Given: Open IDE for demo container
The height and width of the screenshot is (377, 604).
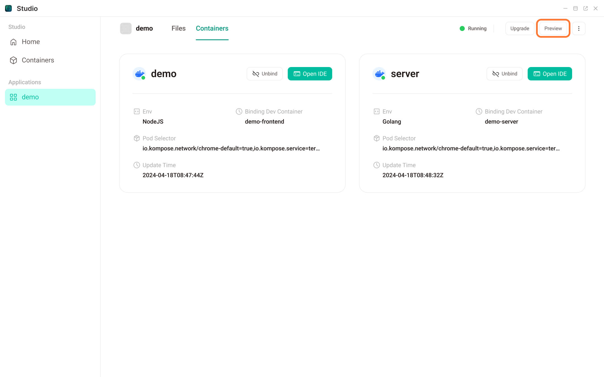Looking at the screenshot, I should pos(310,74).
